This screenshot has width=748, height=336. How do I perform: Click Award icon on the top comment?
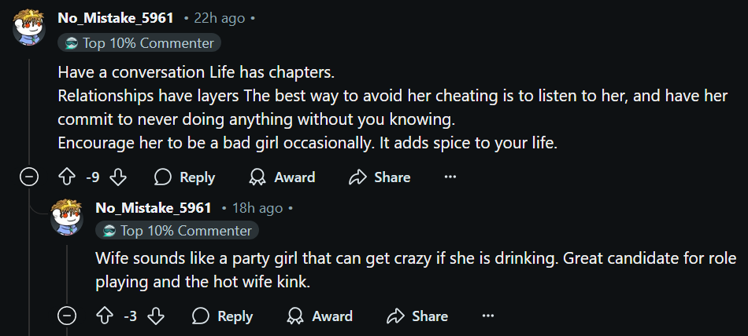pos(257,177)
